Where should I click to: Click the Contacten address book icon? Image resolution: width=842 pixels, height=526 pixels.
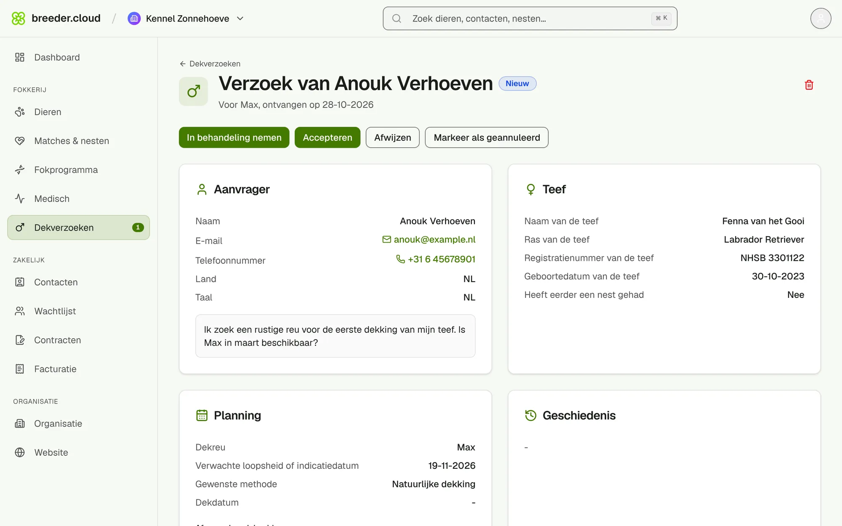coord(20,282)
